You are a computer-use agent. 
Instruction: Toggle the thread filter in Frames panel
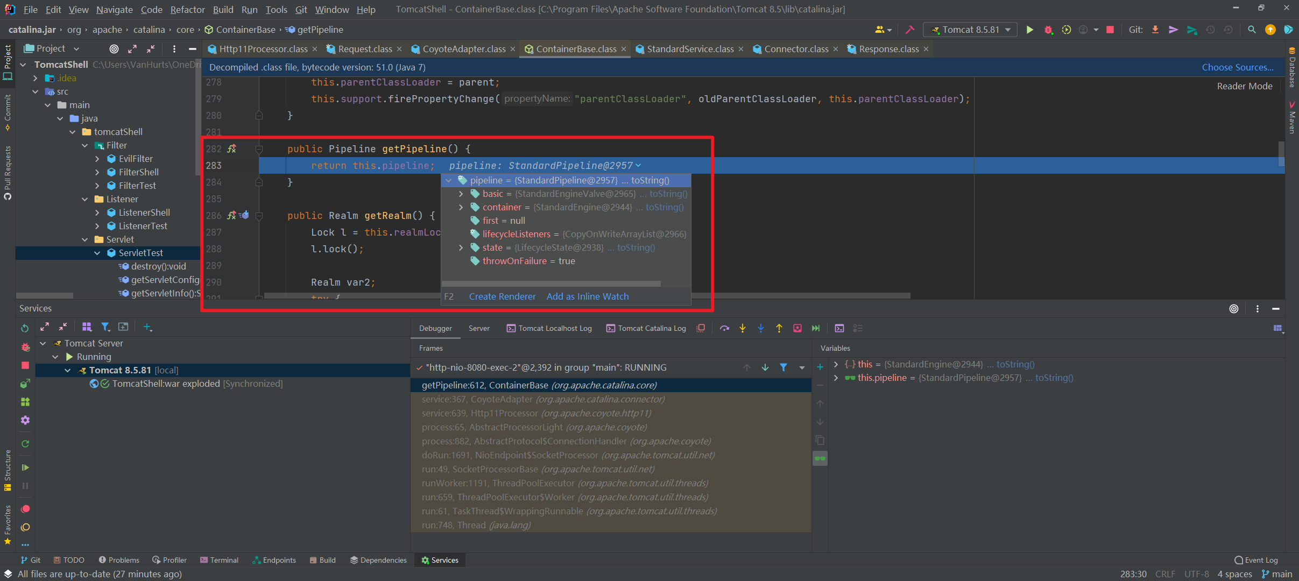coord(783,367)
